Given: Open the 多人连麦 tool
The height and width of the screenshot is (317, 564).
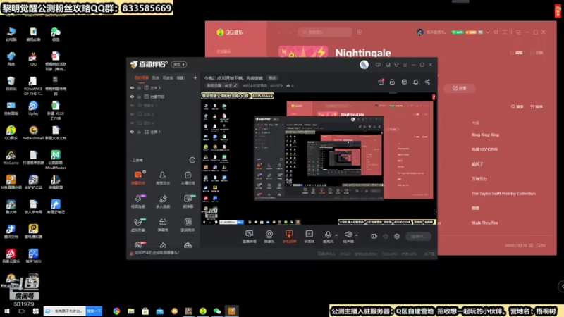Looking at the screenshot, I should (x=163, y=201).
